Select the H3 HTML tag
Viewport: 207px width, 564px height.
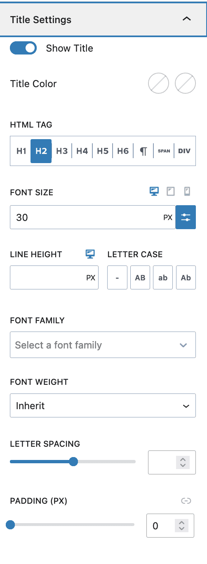pyautogui.click(x=62, y=151)
